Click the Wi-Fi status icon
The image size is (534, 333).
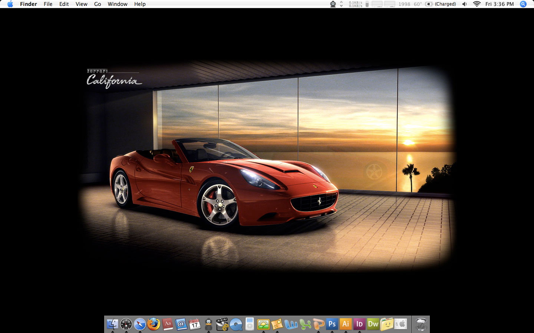[x=477, y=4]
